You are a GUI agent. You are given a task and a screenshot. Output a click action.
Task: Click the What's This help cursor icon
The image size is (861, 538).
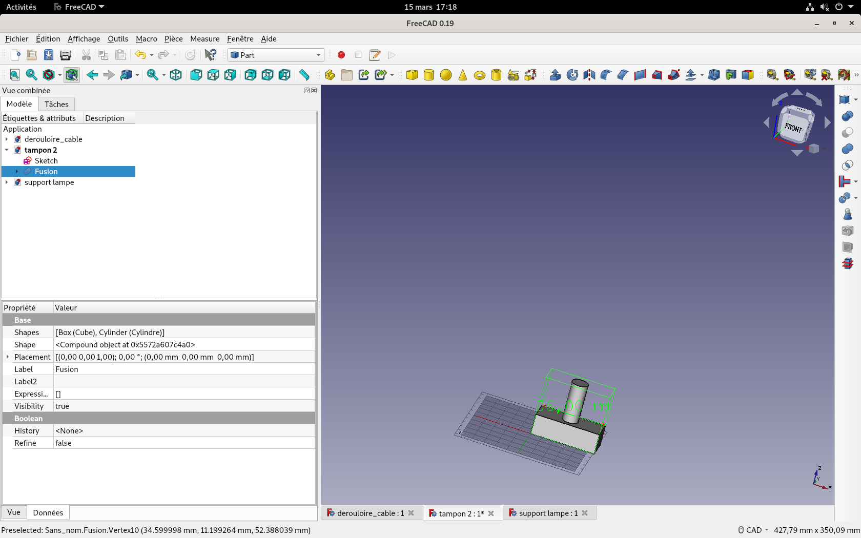click(210, 55)
